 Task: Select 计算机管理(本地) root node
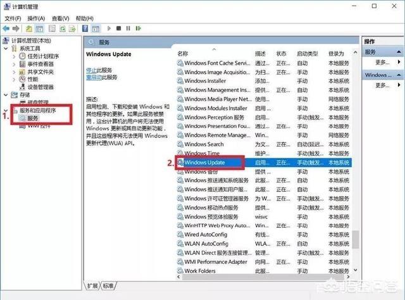click(x=31, y=41)
